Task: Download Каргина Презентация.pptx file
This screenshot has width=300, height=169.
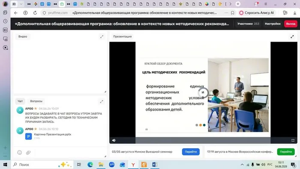Action: point(29,136)
